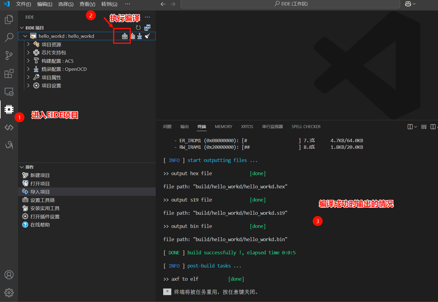This screenshot has width=438, height=302.
Task: Open the EIDE chip icon view
Action: (9, 109)
